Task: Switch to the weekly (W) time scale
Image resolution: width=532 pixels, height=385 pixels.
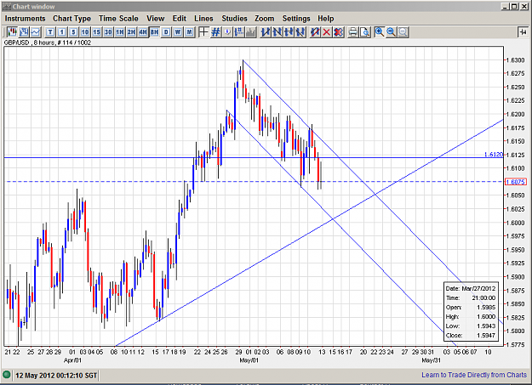Action: [x=177, y=32]
